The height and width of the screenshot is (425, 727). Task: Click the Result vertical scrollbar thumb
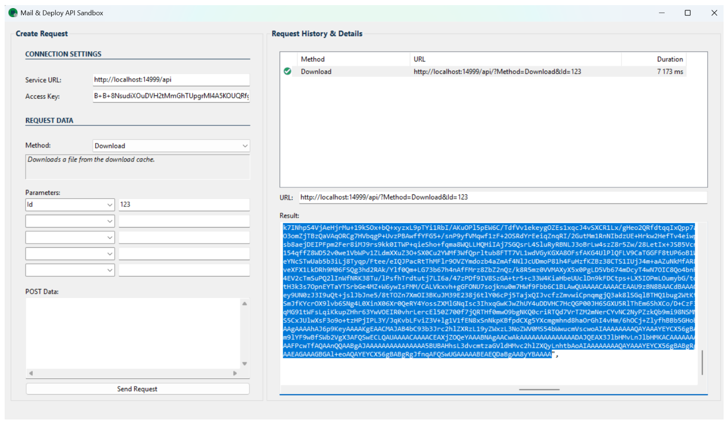click(x=702, y=362)
